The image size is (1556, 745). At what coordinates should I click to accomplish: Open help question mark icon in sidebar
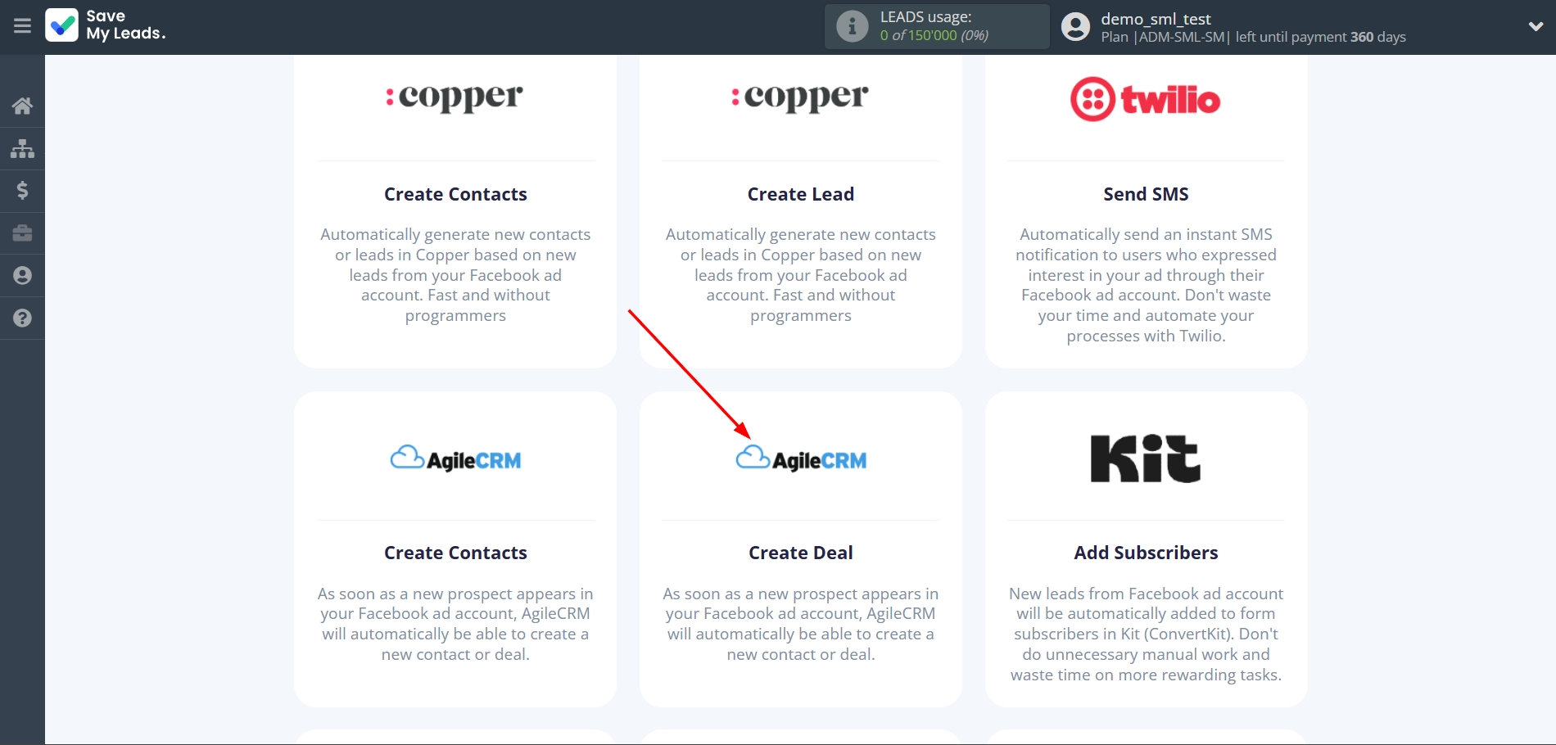coord(22,318)
